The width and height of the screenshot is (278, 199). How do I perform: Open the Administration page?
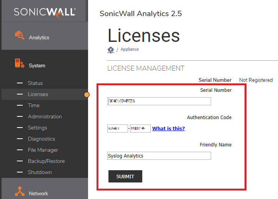tap(45, 116)
